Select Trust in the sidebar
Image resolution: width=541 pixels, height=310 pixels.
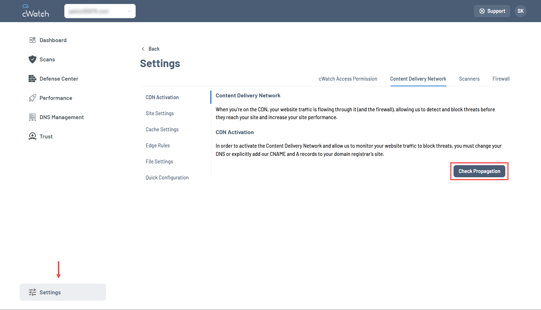pyautogui.click(x=46, y=136)
